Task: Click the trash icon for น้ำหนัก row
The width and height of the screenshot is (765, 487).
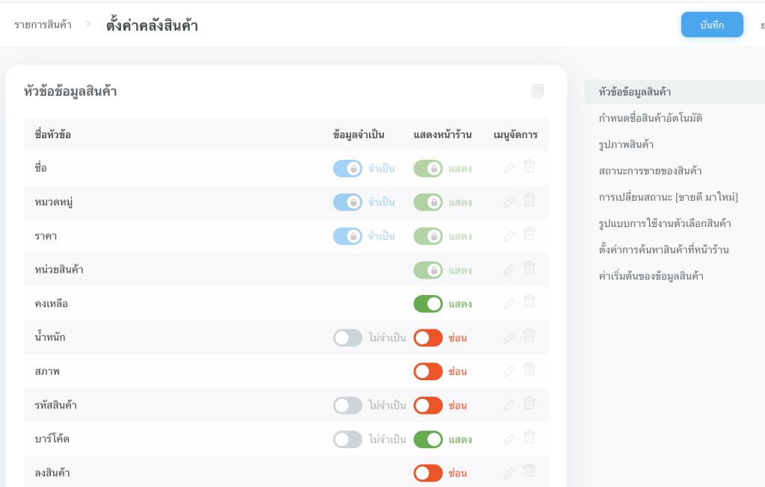Action: point(529,336)
